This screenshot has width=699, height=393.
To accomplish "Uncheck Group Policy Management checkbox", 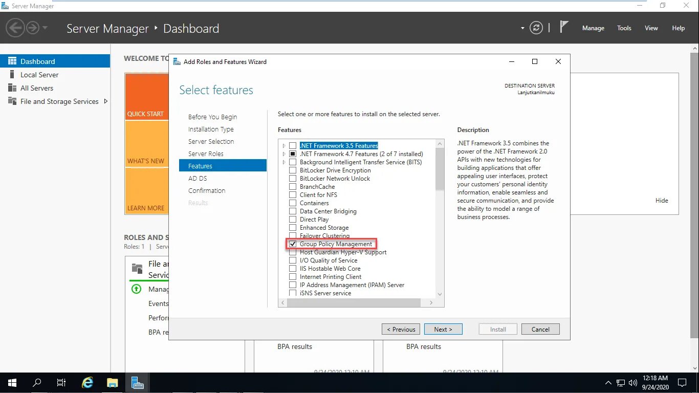I will (x=293, y=244).
